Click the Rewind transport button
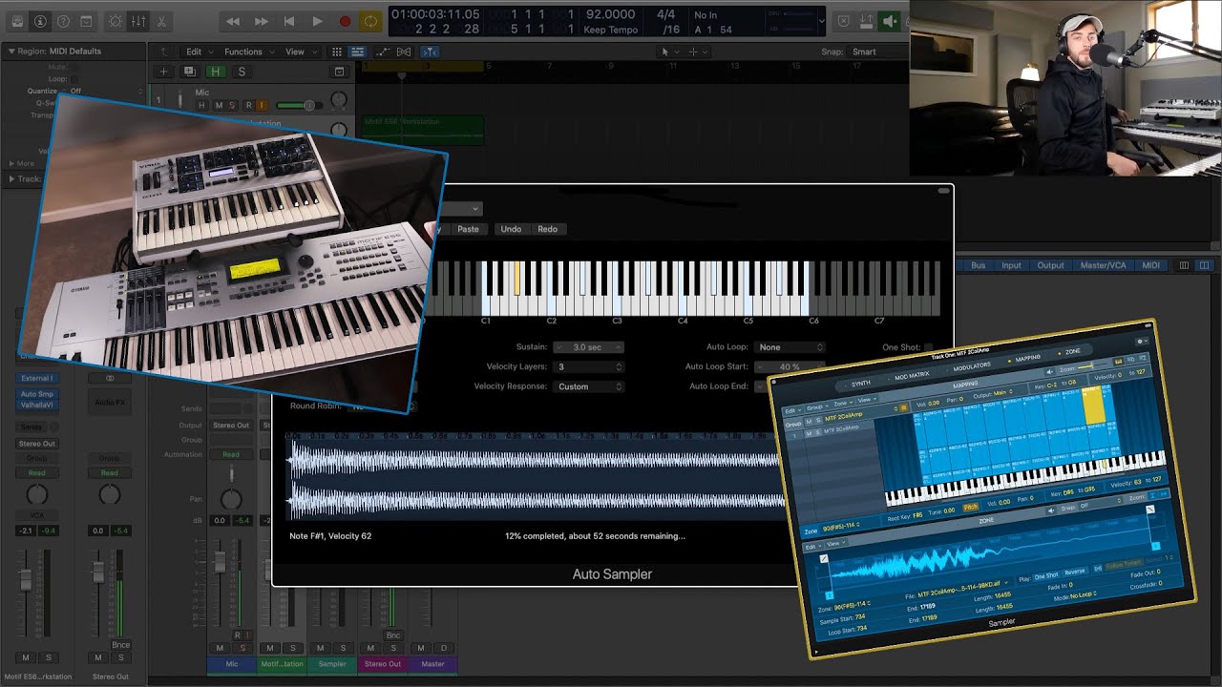 click(233, 21)
